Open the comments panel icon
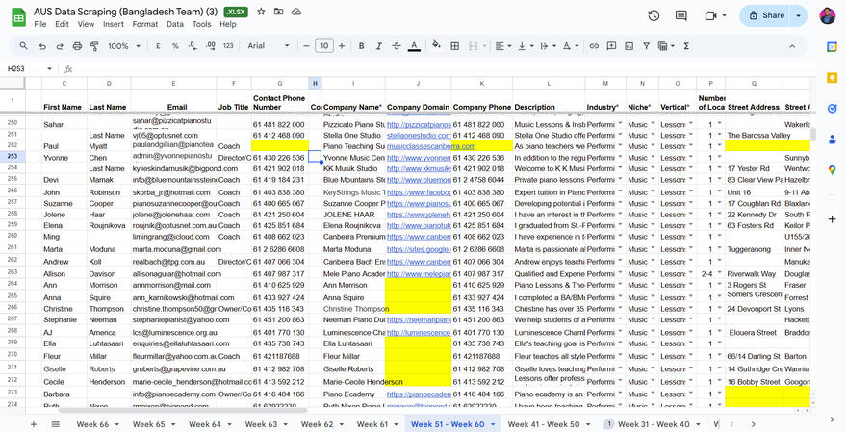 click(x=681, y=15)
